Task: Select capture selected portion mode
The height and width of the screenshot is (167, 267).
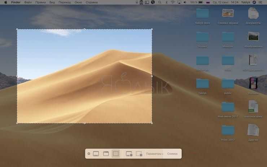Action: point(116,154)
